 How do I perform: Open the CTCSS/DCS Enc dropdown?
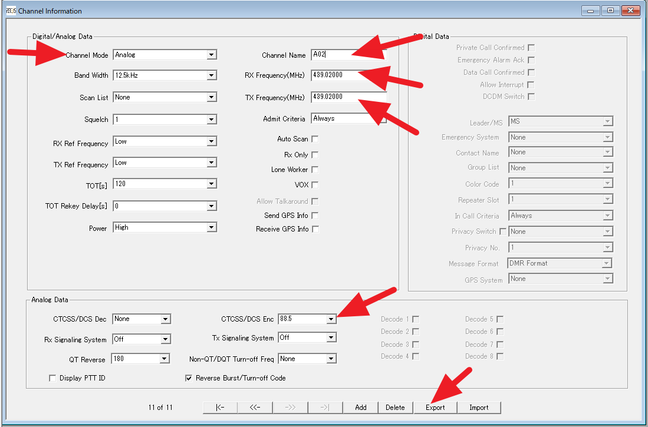click(331, 319)
